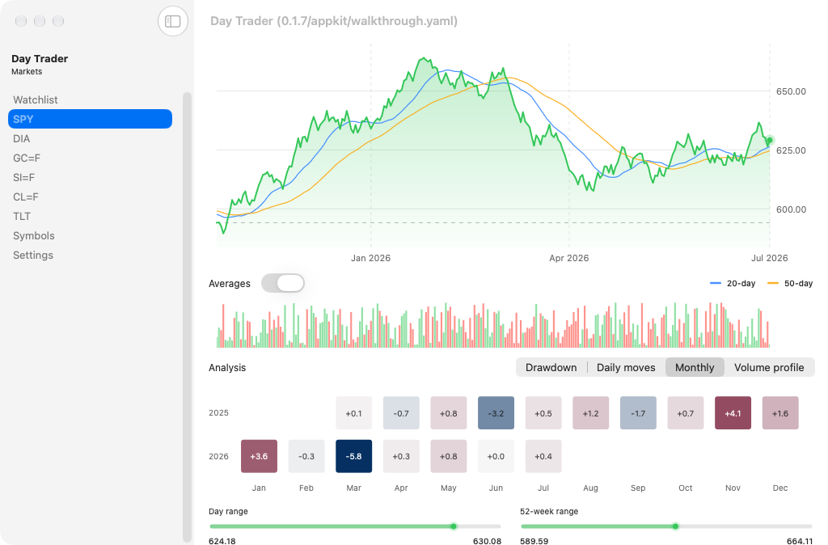
Task: Toggle the Averages switch
Action: pos(283,283)
